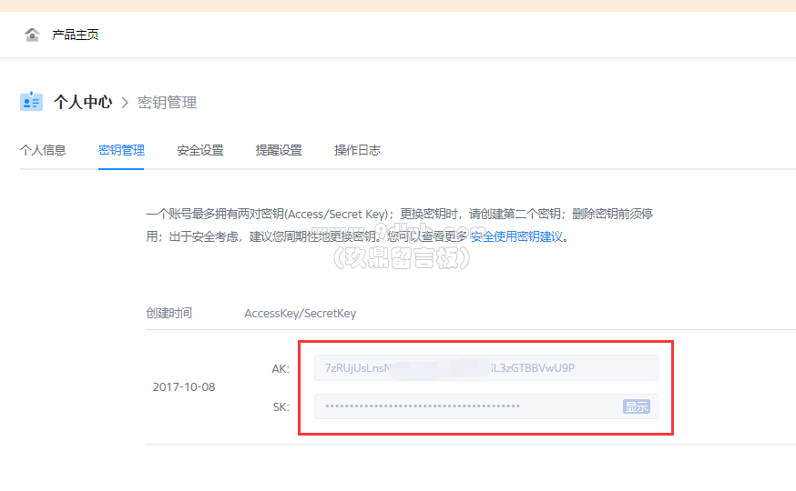Click 显示 to reveal the secret key

(637, 406)
